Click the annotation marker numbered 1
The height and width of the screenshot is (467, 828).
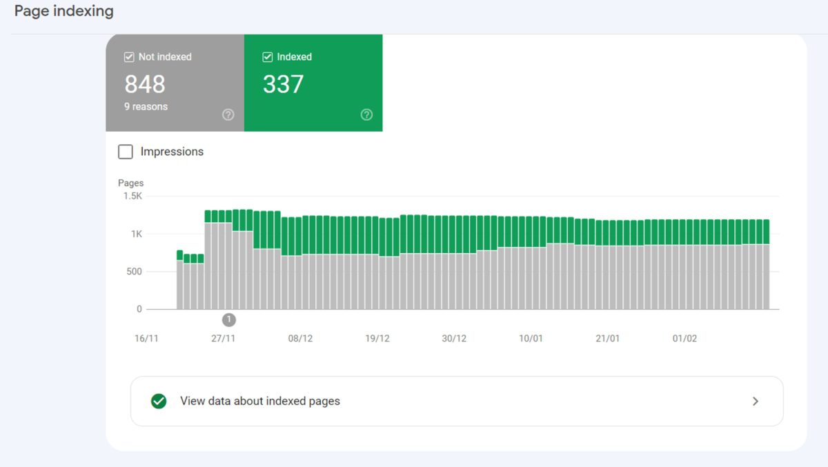click(229, 319)
